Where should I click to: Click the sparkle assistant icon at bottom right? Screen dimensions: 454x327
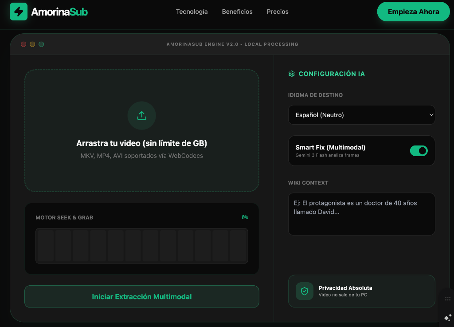(x=448, y=317)
